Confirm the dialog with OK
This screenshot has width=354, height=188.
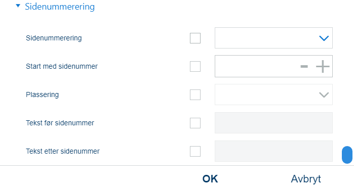pyautogui.click(x=210, y=179)
